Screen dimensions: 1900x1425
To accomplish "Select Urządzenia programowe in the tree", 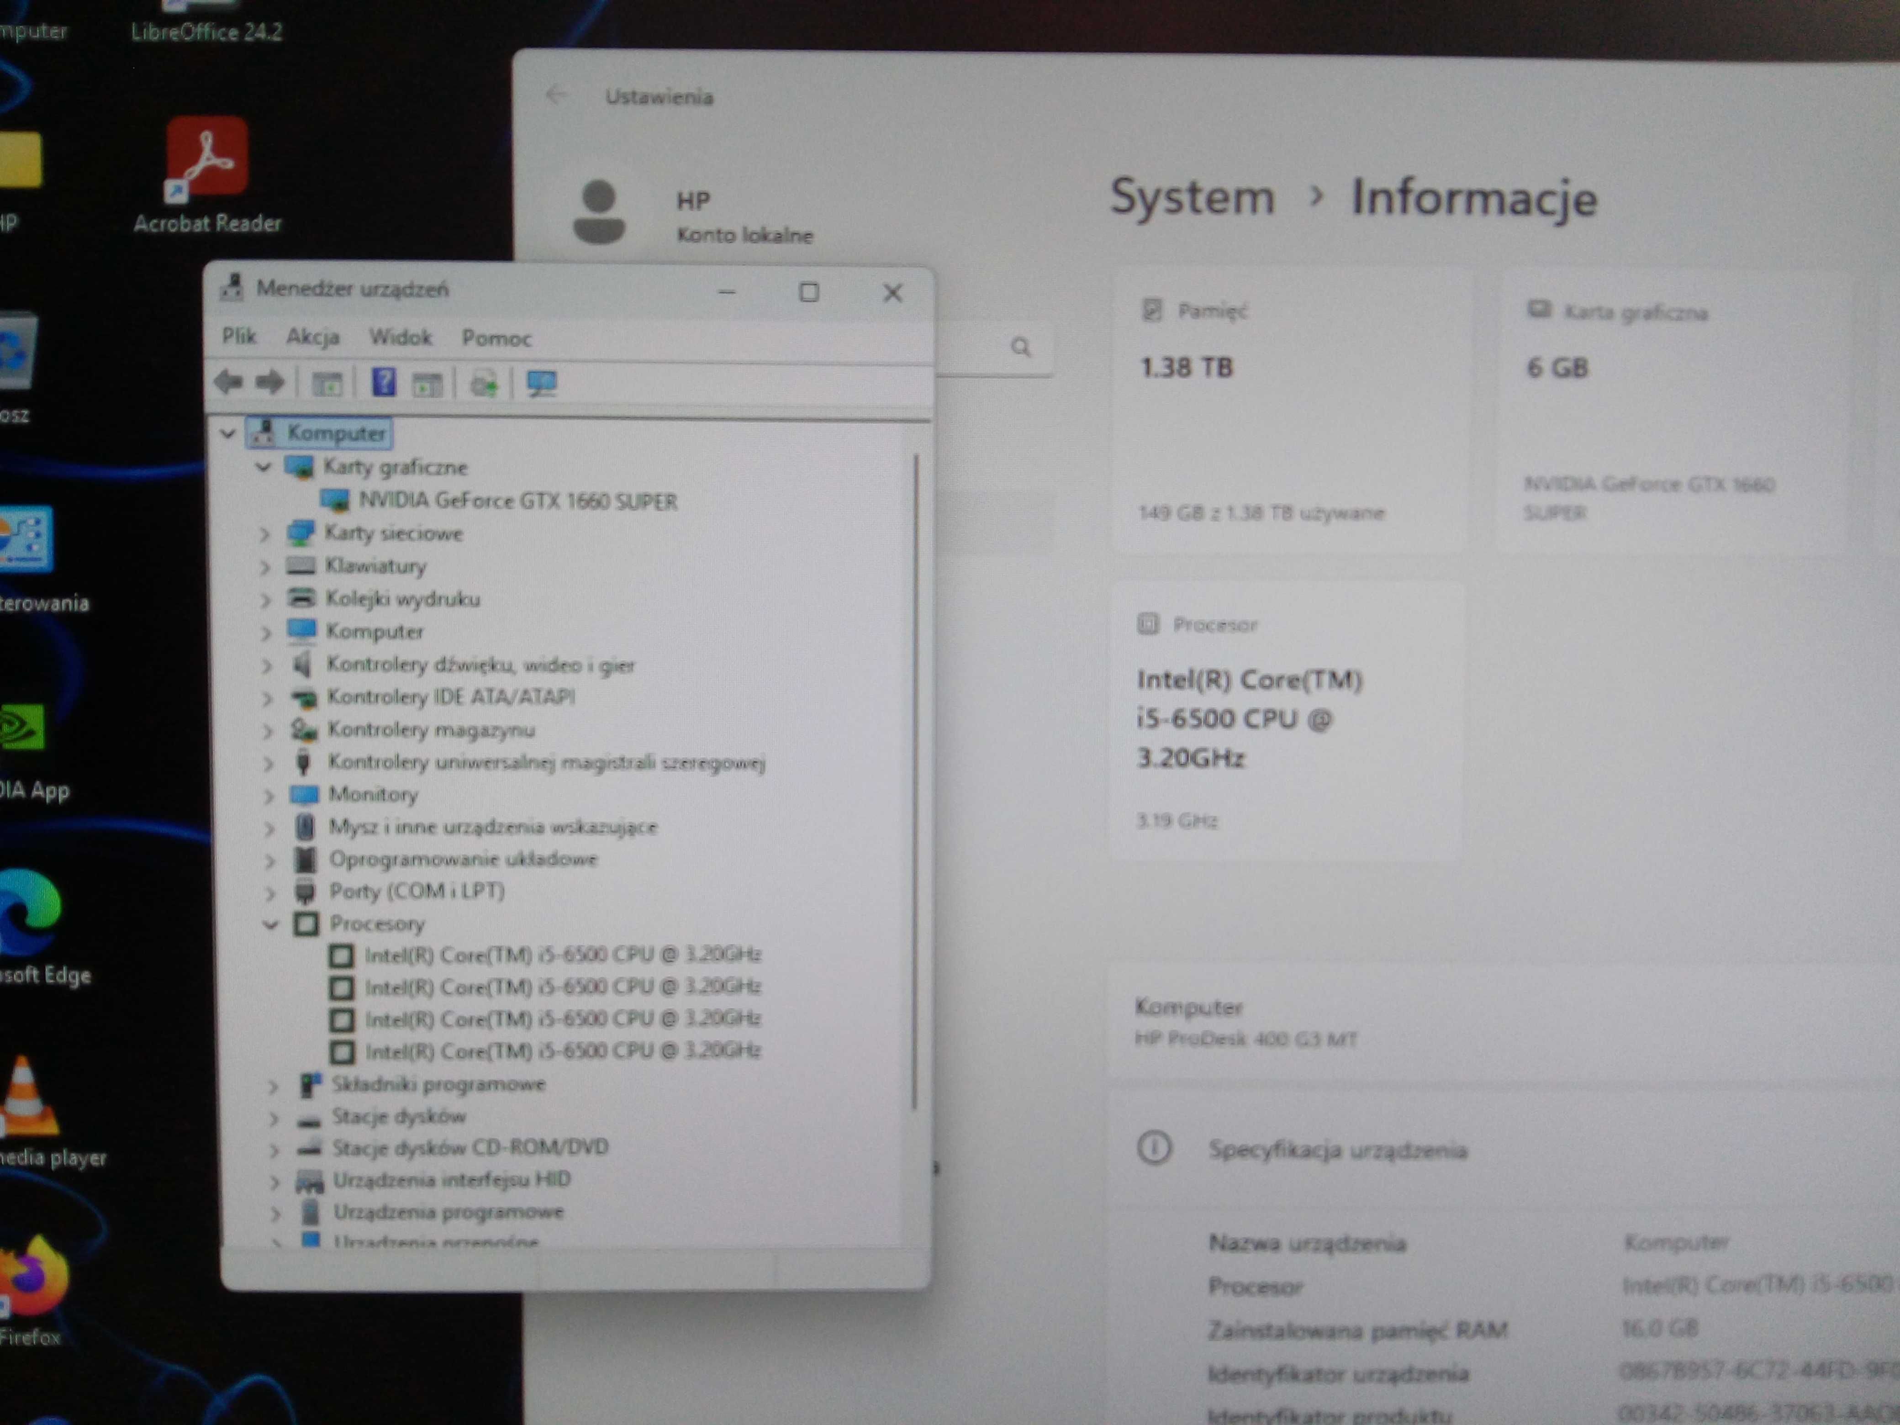I will [449, 1212].
